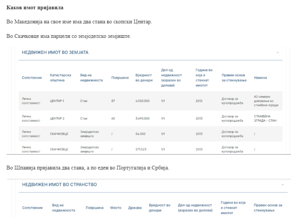Collapse the НЕДВИЖЕН ИМОТ ВО ЗЕМЈАТА section chevron

point(278,53)
